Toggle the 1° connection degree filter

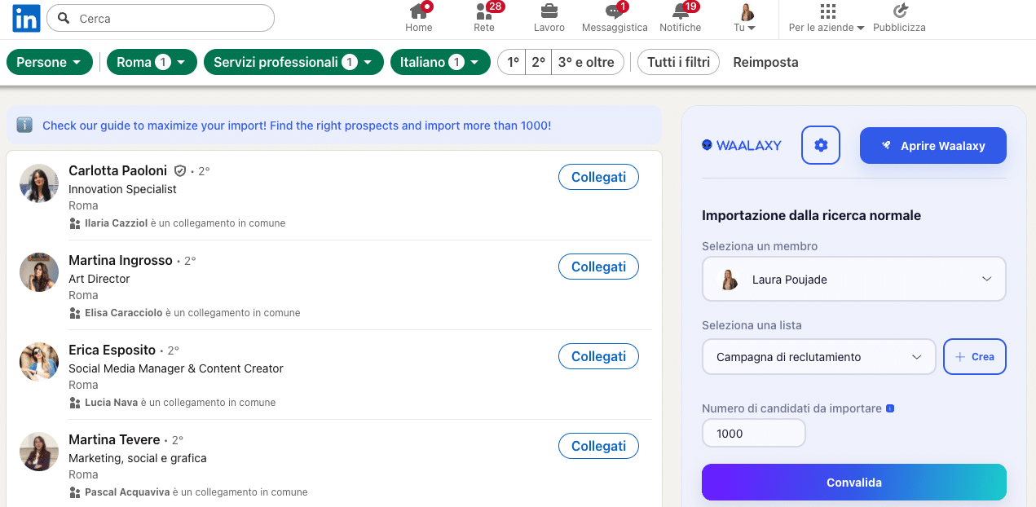[x=512, y=62]
